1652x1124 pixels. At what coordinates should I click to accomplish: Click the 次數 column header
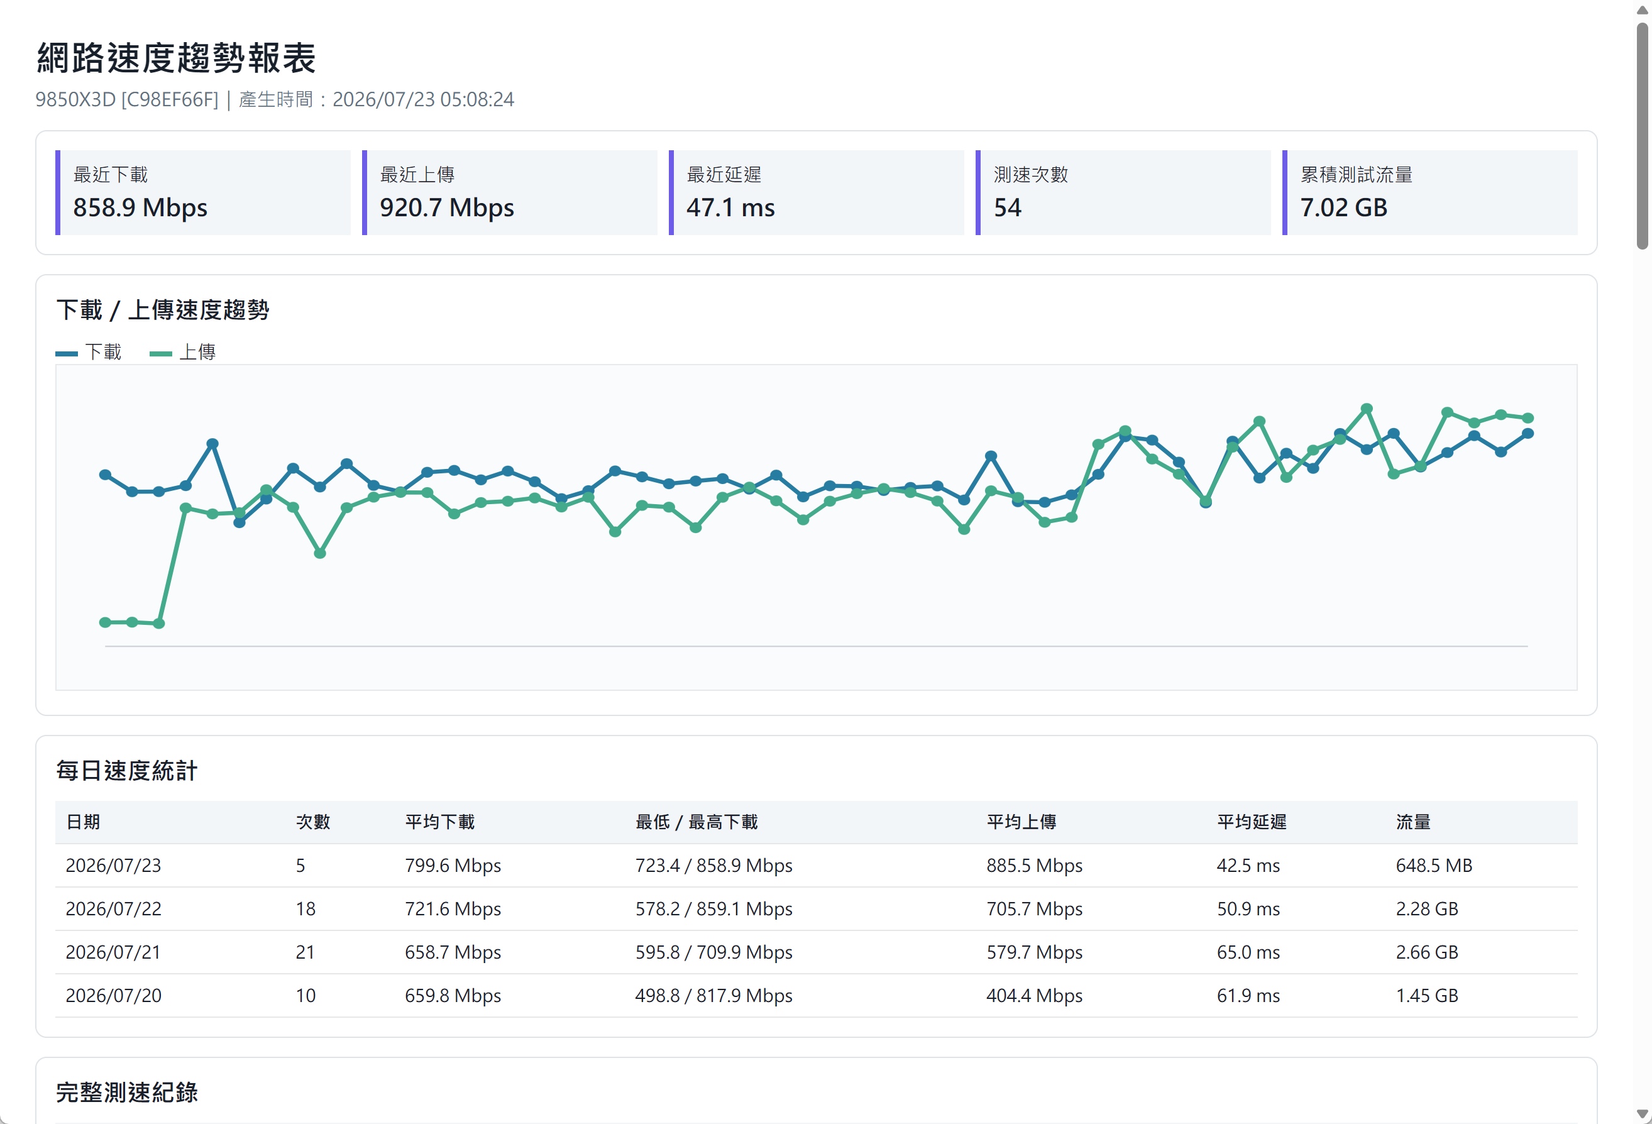coord(313,822)
